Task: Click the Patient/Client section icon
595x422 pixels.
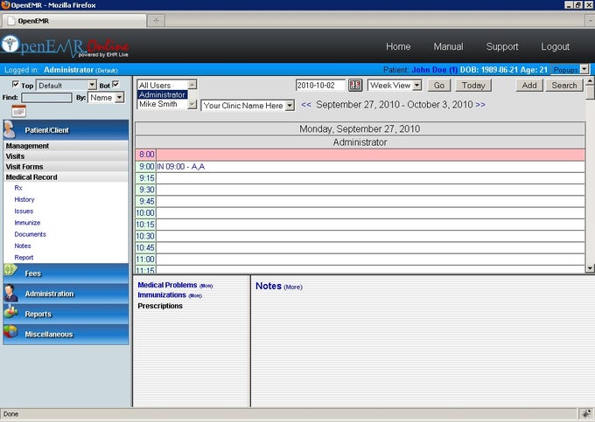Action: pos(11,130)
